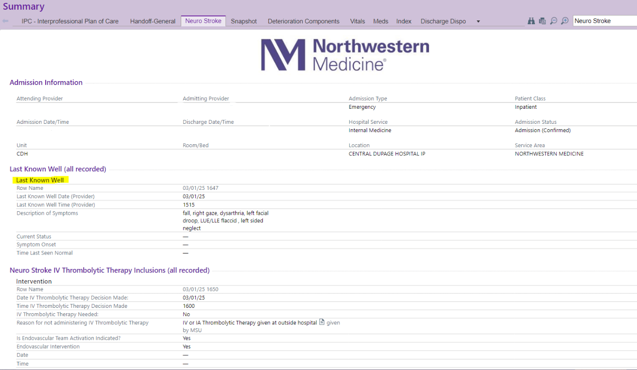Click the Time Last Seen Normal label
637x370 pixels.
[45, 253]
